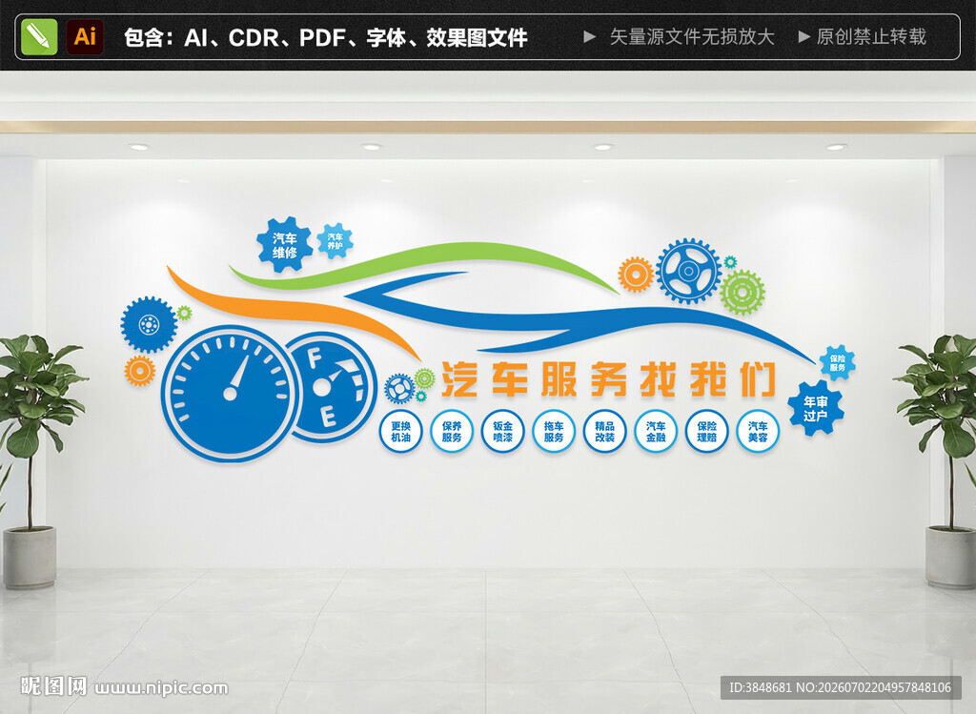
Task: Click the orange gear left of the speedometer
Action: 139,371
